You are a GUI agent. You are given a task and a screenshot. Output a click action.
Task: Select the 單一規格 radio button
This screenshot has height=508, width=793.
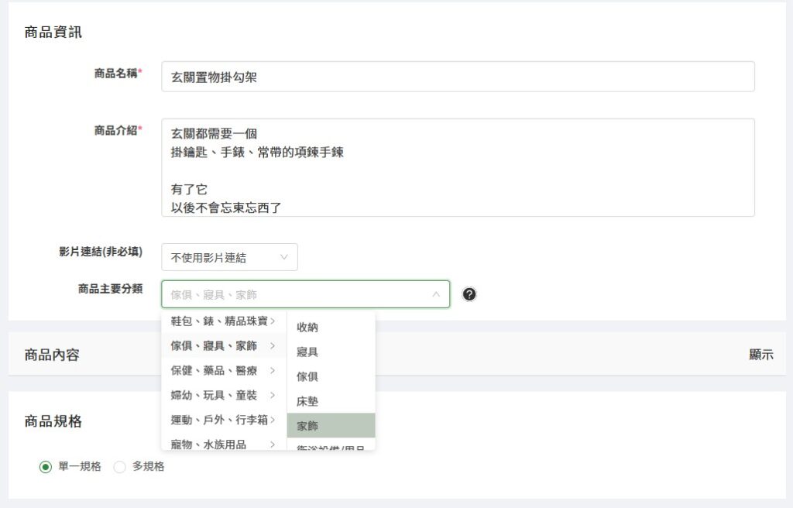point(46,467)
